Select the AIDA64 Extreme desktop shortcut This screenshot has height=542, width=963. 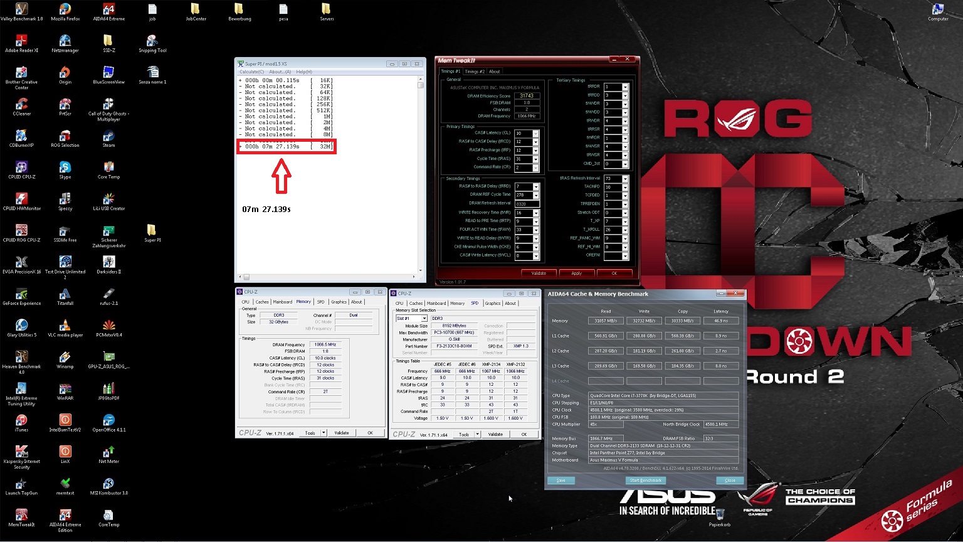point(108,12)
